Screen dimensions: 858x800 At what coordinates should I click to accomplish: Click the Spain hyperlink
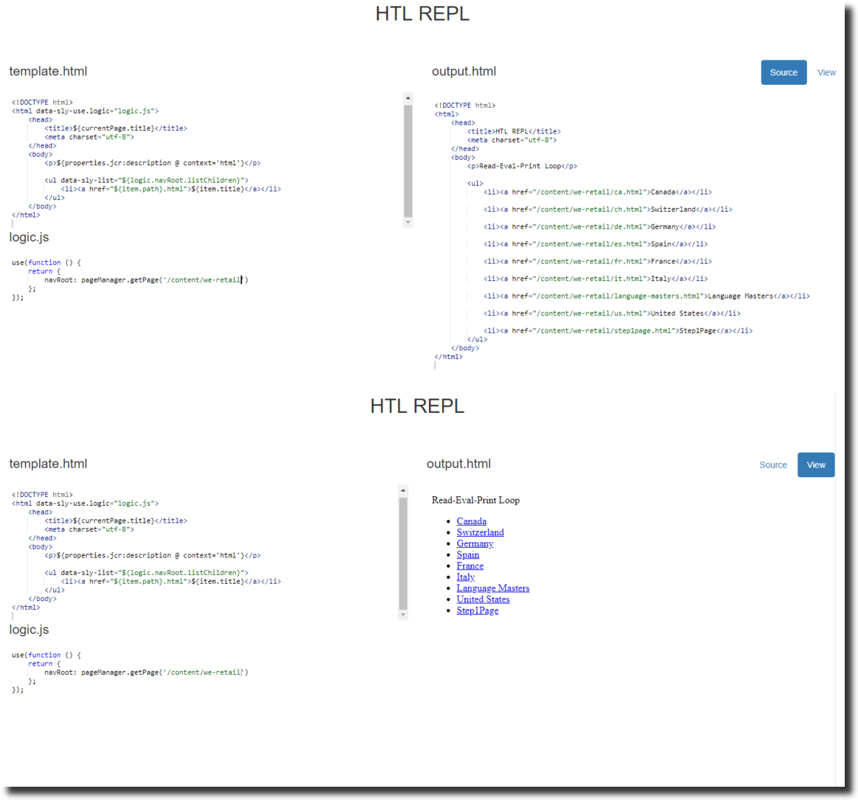point(467,554)
